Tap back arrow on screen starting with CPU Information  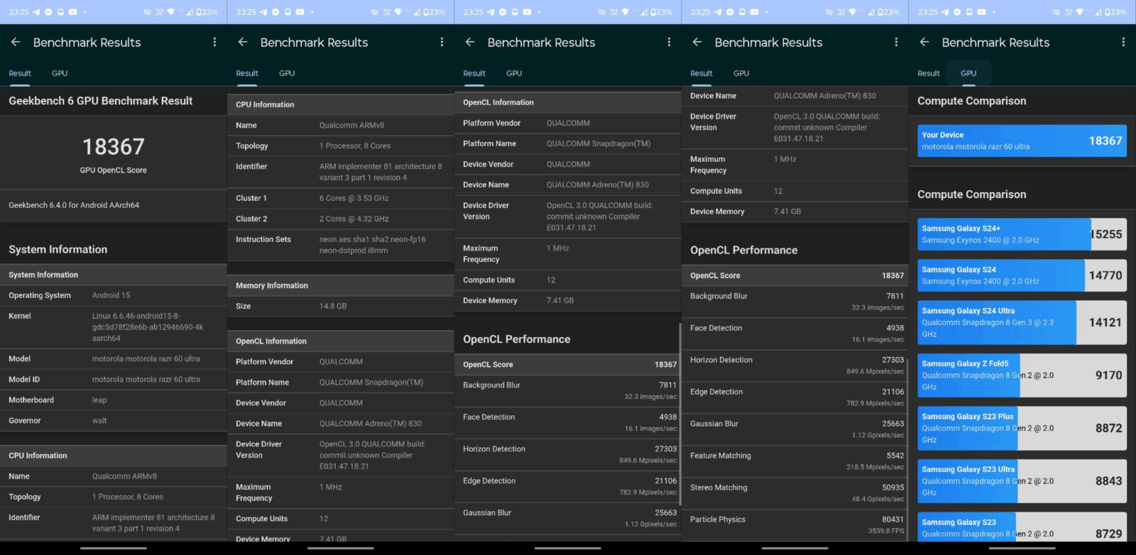pos(243,43)
